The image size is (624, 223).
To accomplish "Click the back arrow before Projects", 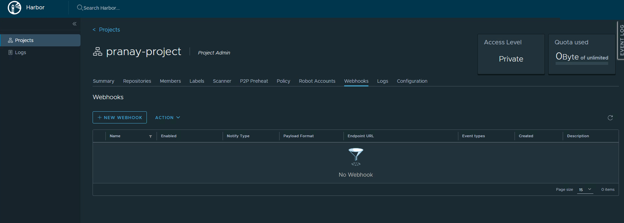I will tap(94, 30).
